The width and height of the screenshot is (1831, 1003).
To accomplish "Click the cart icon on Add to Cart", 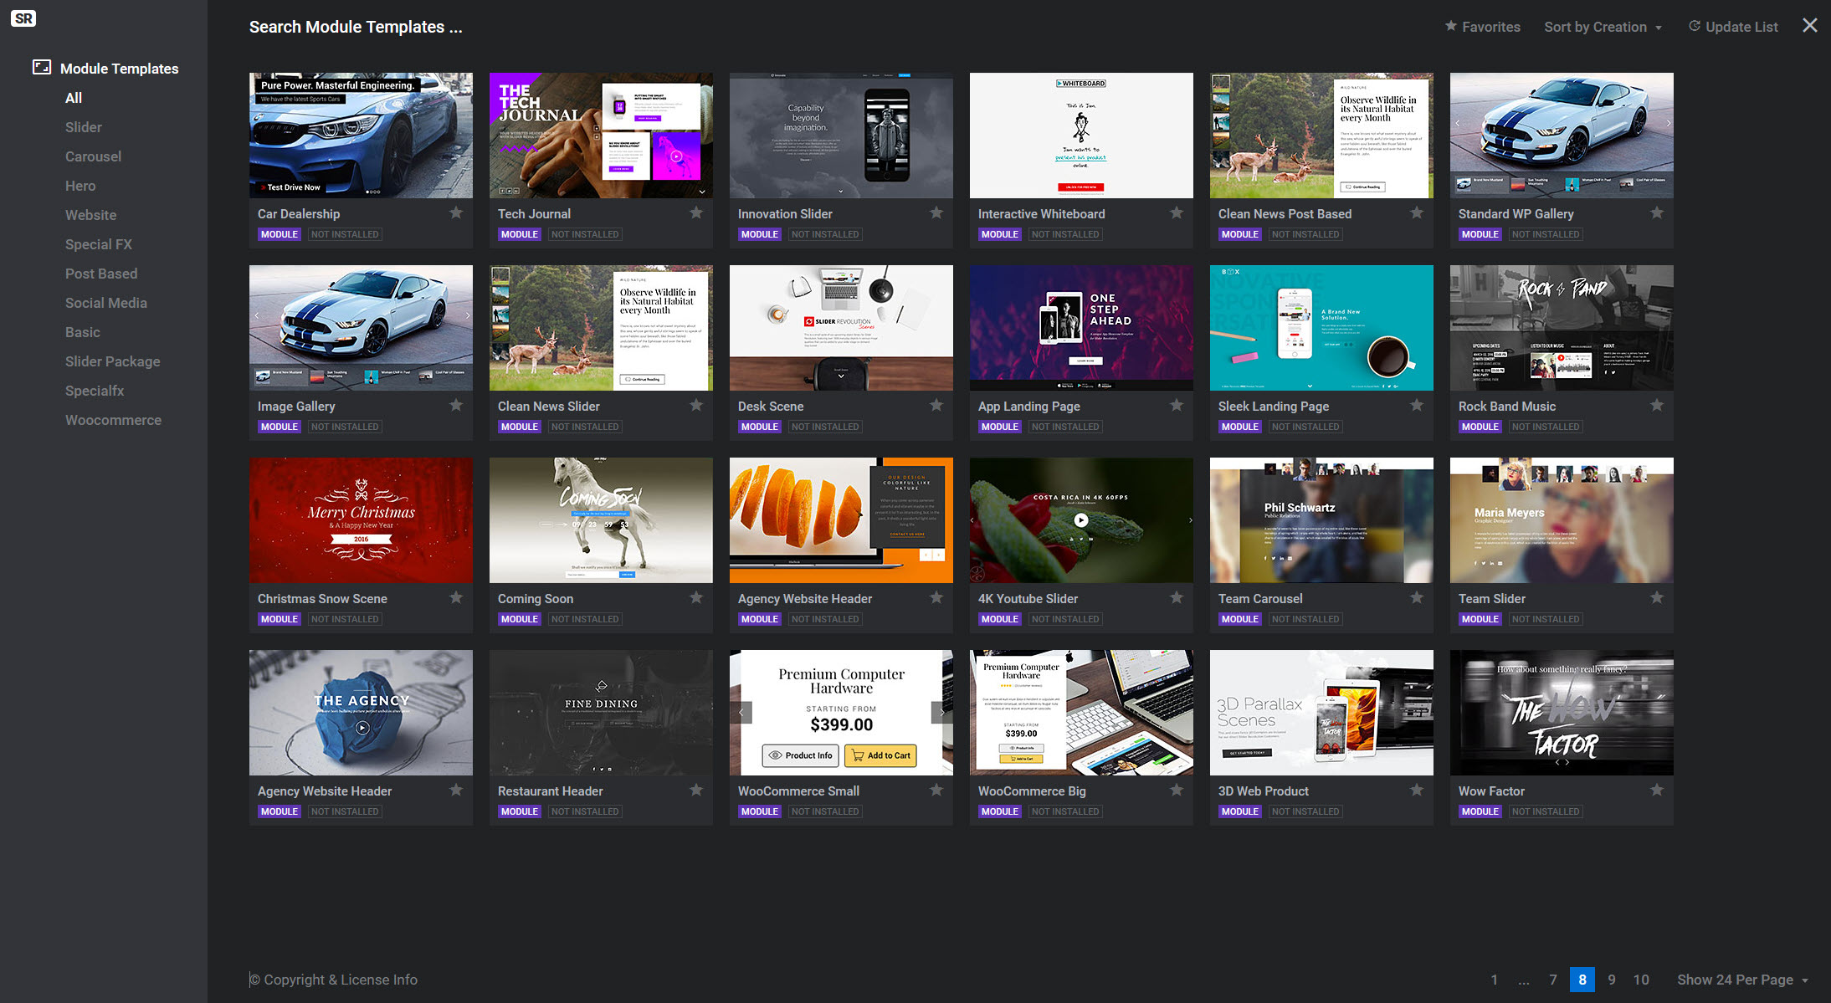I will 857,755.
